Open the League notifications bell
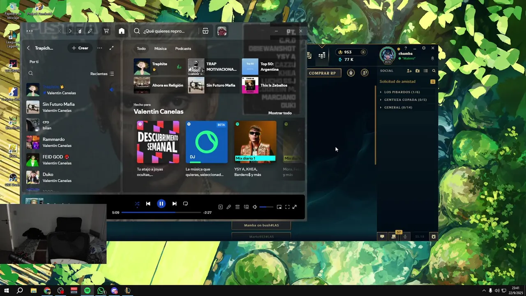 point(432,58)
